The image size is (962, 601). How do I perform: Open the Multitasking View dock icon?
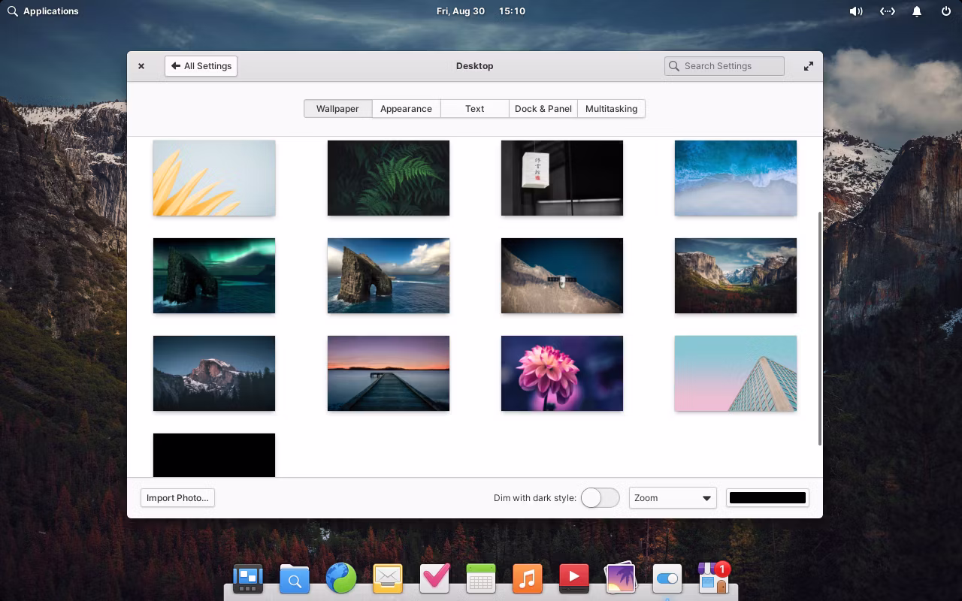click(248, 578)
